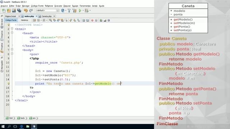Switch to Código-Fonte view
Screen dimensions: 230x129
tap(11, 20)
